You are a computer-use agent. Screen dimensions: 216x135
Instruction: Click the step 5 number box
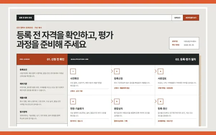click(x=117, y=102)
